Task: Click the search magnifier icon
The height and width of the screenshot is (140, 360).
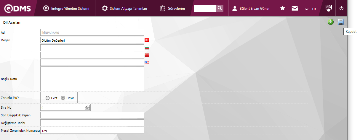Action: coord(220,8)
